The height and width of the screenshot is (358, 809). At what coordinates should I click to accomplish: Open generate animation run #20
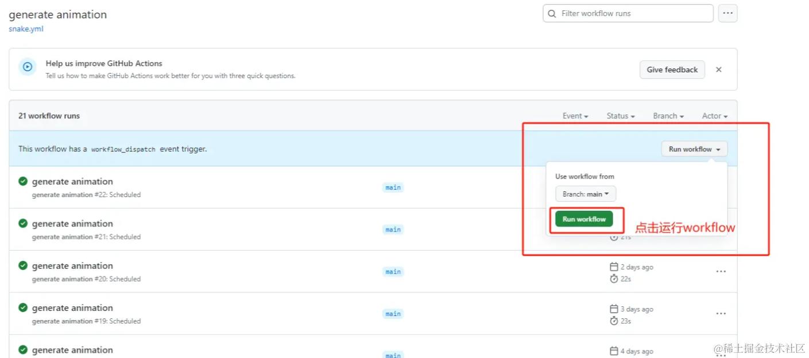(x=72, y=265)
